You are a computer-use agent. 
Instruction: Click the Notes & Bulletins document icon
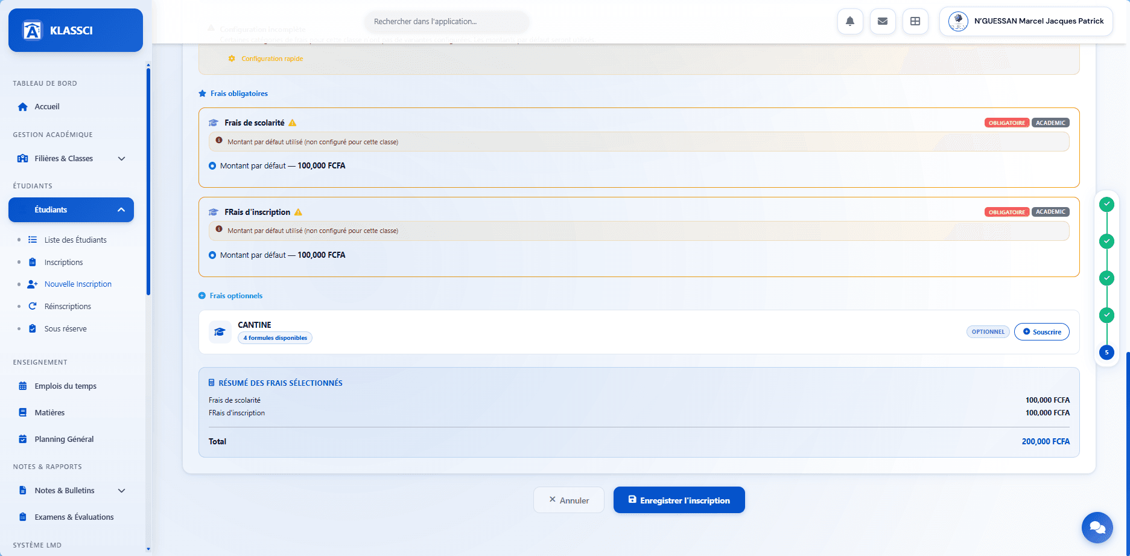(x=23, y=490)
